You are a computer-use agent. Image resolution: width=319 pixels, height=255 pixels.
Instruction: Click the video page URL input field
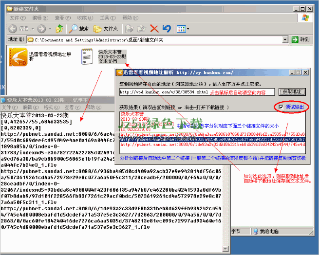(197, 92)
